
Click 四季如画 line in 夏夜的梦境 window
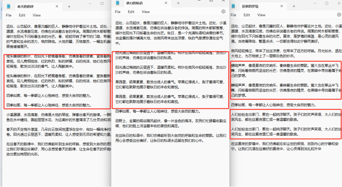point(273,105)
